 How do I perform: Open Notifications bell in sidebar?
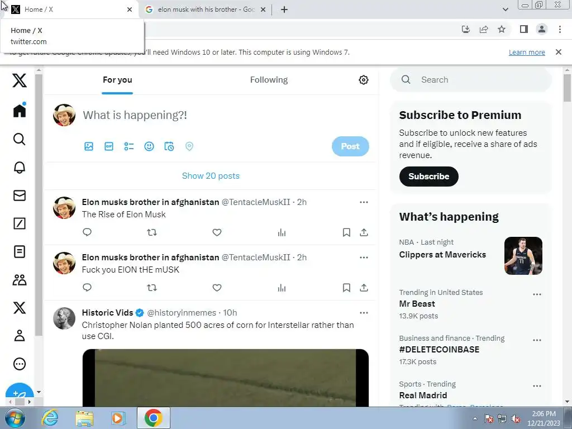pyautogui.click(x=20, y=167)
